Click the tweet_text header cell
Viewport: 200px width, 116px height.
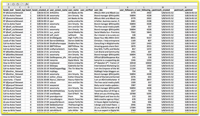click(x=9, y=10)
